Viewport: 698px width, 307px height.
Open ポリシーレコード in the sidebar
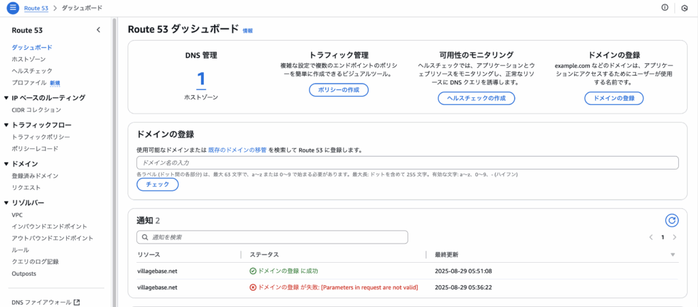coord(35,148)
